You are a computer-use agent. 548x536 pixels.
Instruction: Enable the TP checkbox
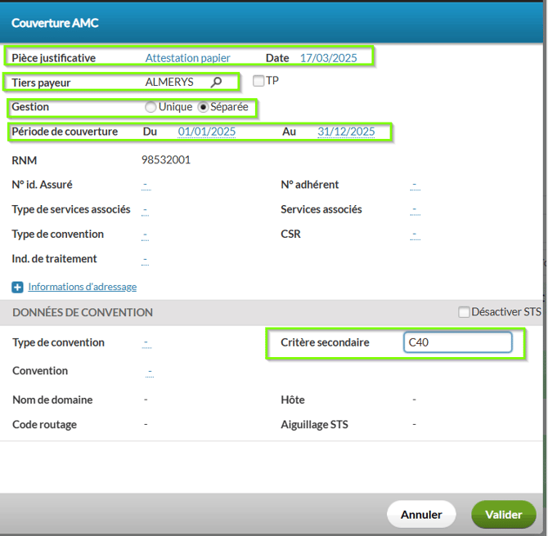tap(258, 81)
